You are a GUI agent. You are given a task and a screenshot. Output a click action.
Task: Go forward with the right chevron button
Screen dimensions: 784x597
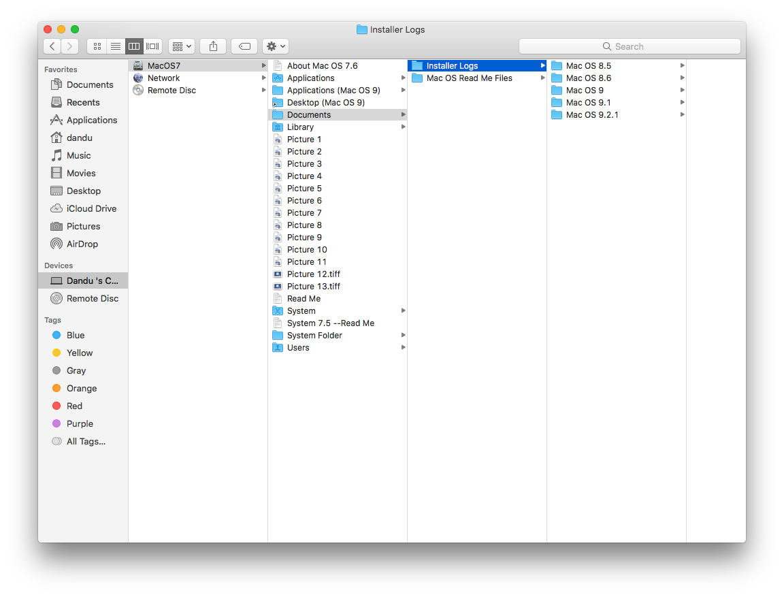pyautogui.click(x=70, y=46)
